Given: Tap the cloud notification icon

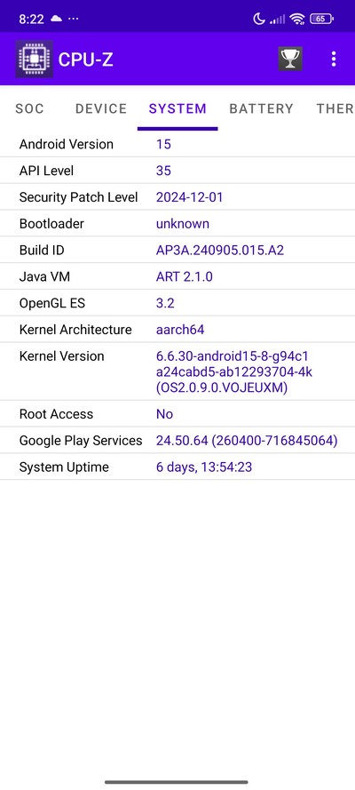Looking at the screenshot, I should click(x=55, y=20).
